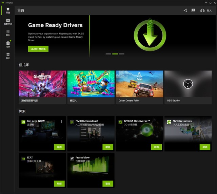The width and height of the screenshot is (217, 194).
Task: Get NVIDIA Omniverse with its green button
Action: point(156,147)
